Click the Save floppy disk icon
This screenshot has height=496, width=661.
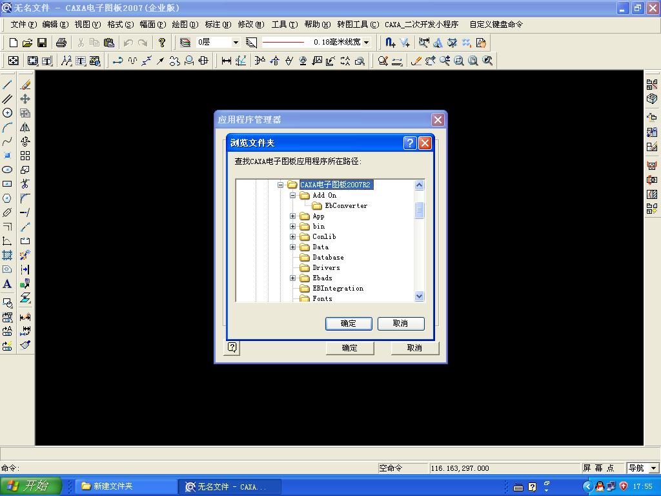coord(42,42)
